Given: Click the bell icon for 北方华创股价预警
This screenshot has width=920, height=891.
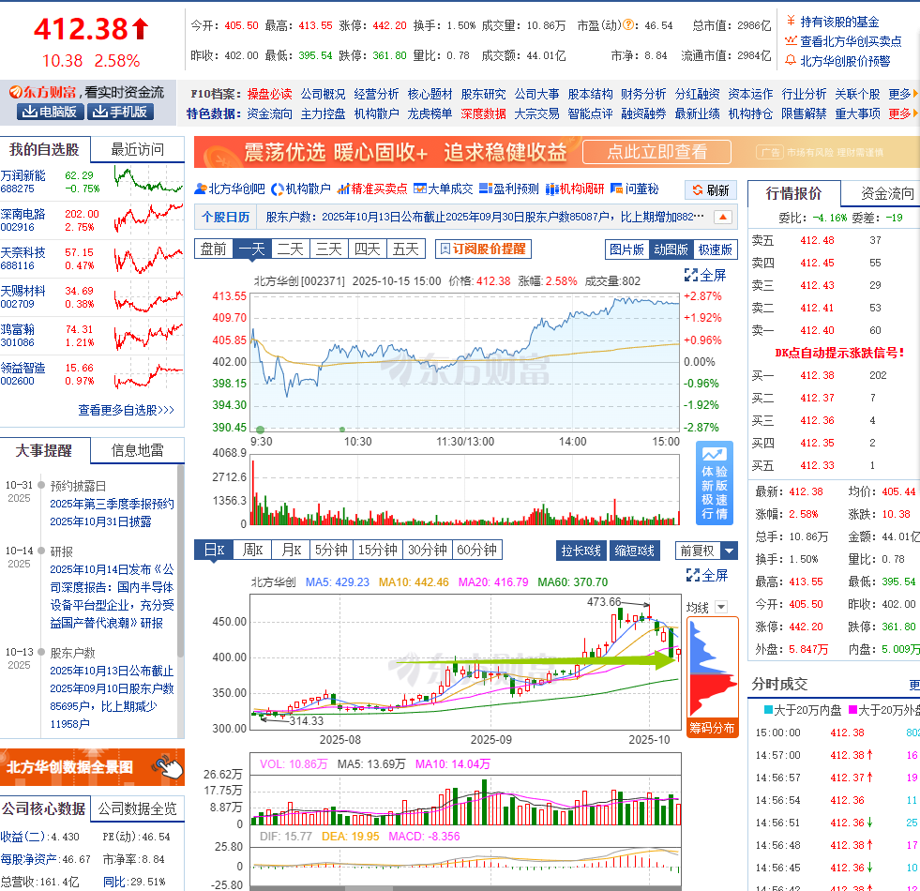Looking at the screenshot, I should point(791,60).
